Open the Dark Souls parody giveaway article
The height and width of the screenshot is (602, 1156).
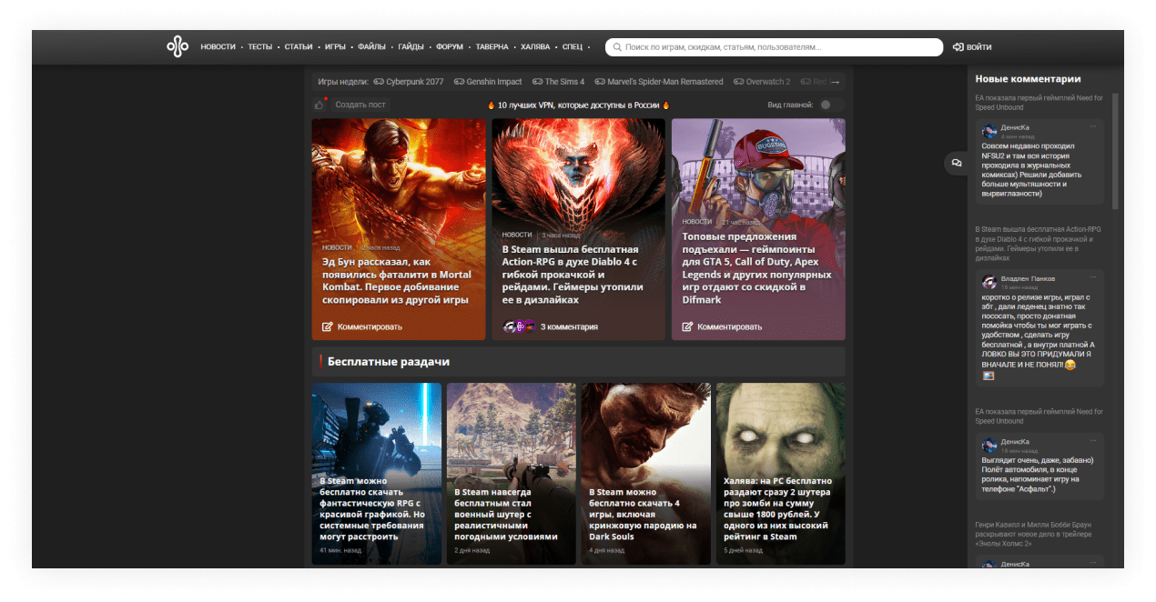point(643,514)
